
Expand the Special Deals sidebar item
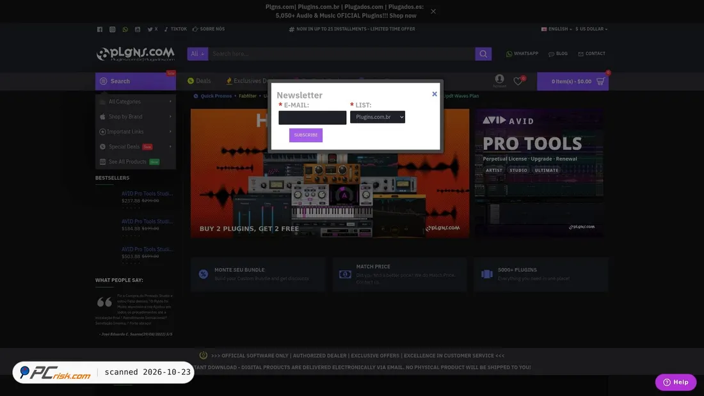[x=135, y=147]
